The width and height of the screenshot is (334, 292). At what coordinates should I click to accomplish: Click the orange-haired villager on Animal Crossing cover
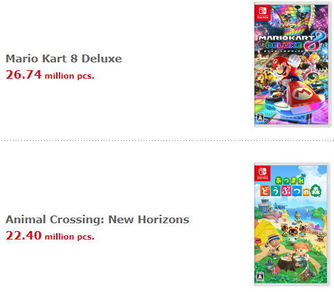[301, 254]
